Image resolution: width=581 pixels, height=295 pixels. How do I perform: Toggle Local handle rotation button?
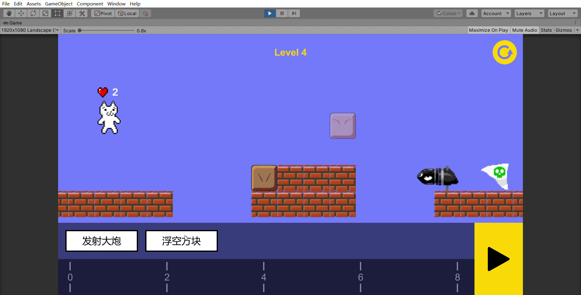(127, 13)
